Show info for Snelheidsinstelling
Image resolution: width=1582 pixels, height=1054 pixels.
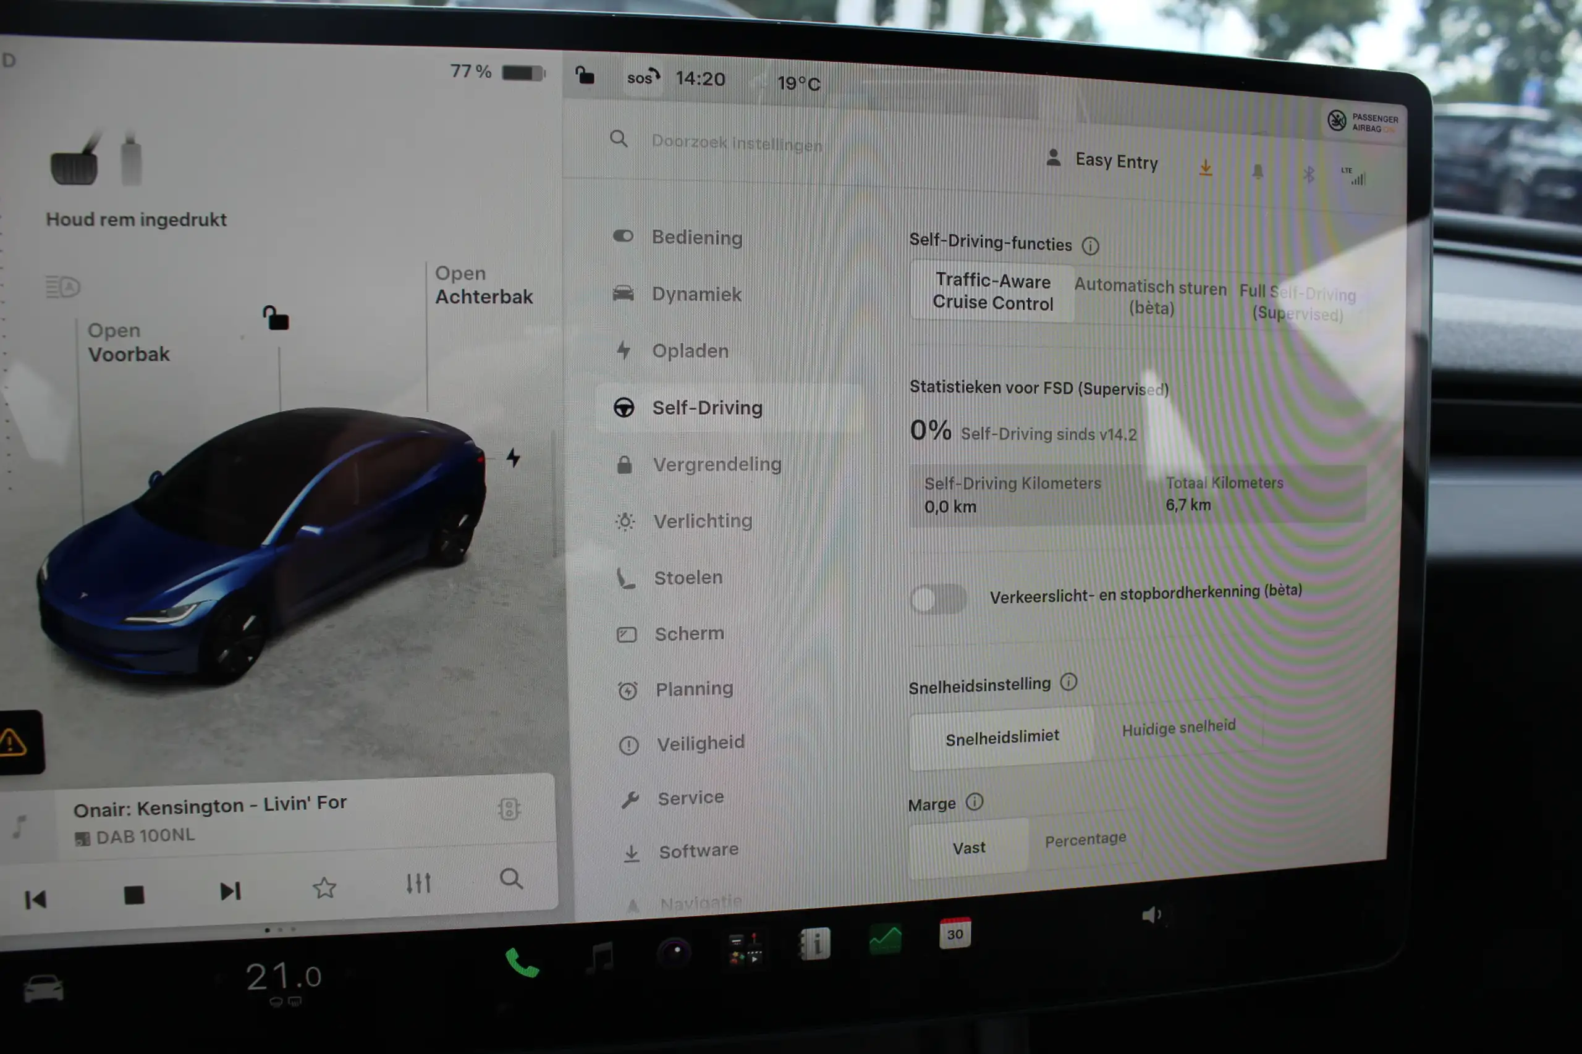[1068, 682]
